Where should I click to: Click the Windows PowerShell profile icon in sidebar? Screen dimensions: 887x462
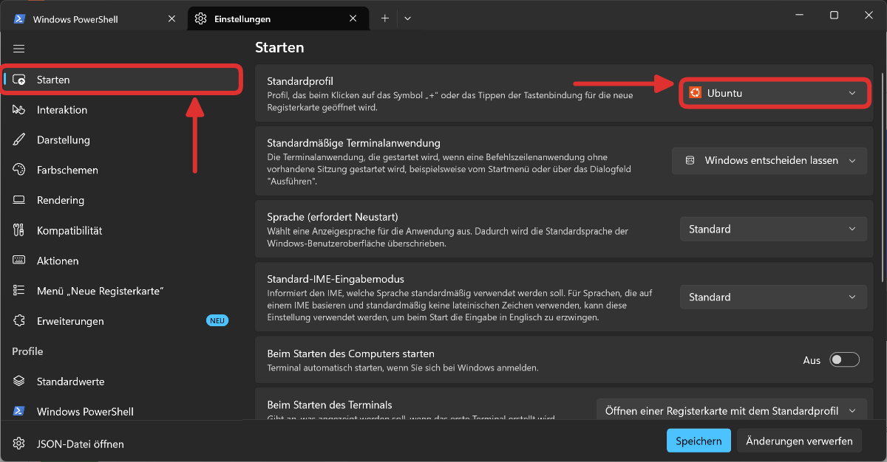[20, 412]
